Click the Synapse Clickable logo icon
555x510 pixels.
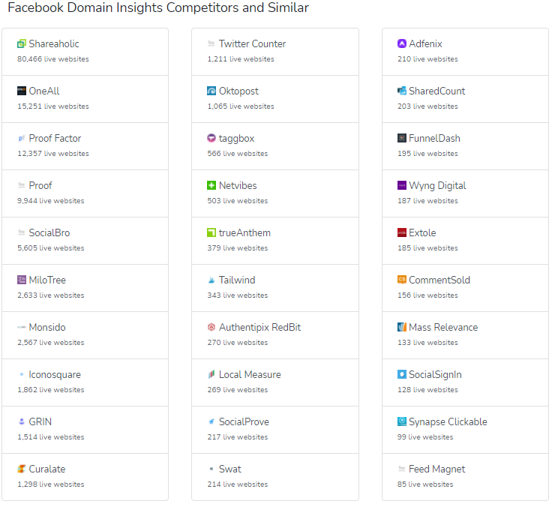coord(402,421)
